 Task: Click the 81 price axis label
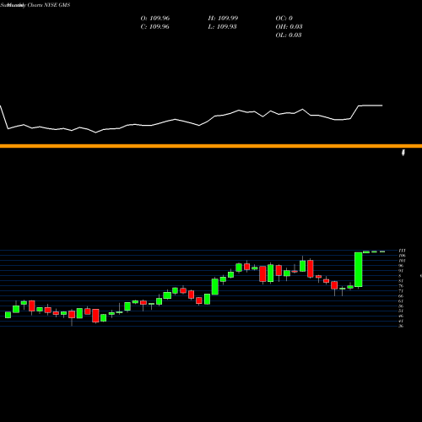tap(401, 281)
